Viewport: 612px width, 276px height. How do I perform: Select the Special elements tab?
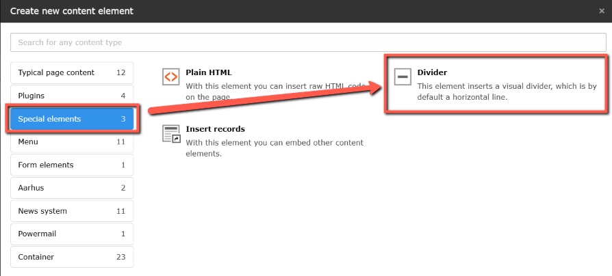[x=72, y=119]
